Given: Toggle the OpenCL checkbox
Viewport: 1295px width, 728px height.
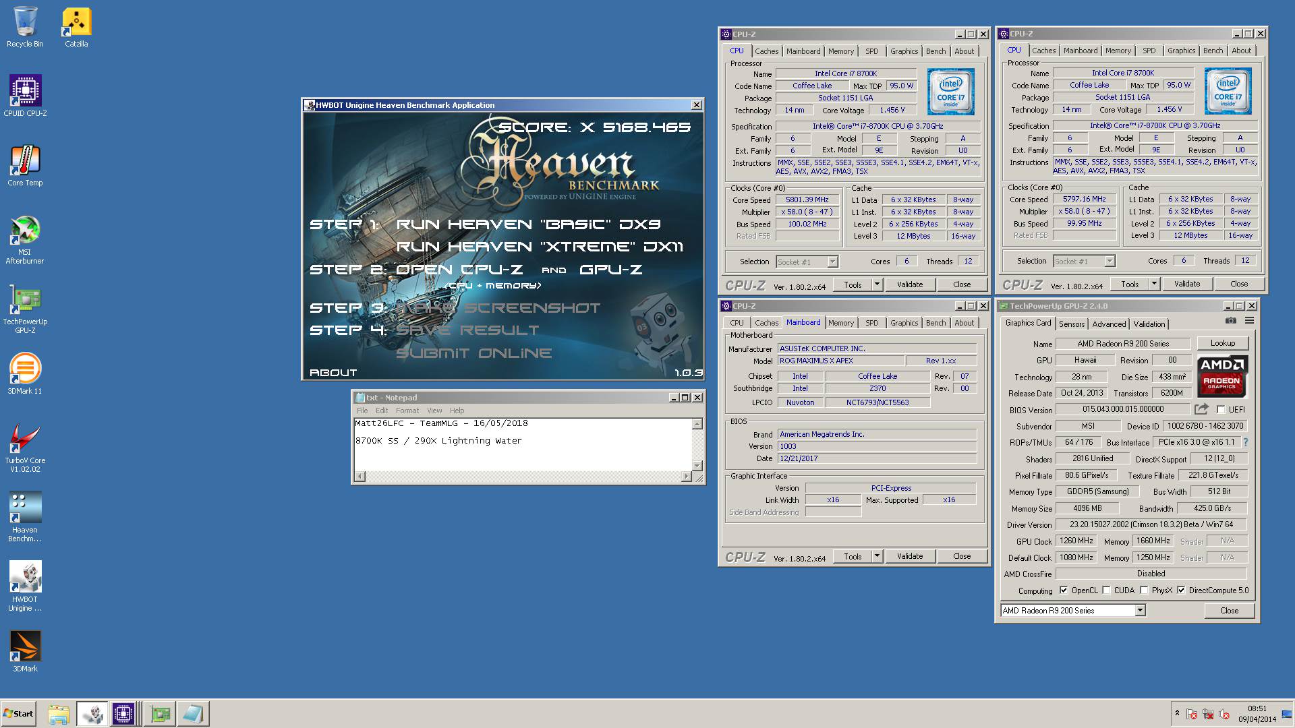Looking at the screenshot, I should tap(1064, 590).
